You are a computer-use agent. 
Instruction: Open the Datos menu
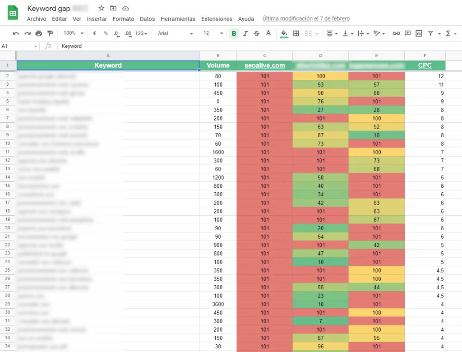(x=147, y=19)
